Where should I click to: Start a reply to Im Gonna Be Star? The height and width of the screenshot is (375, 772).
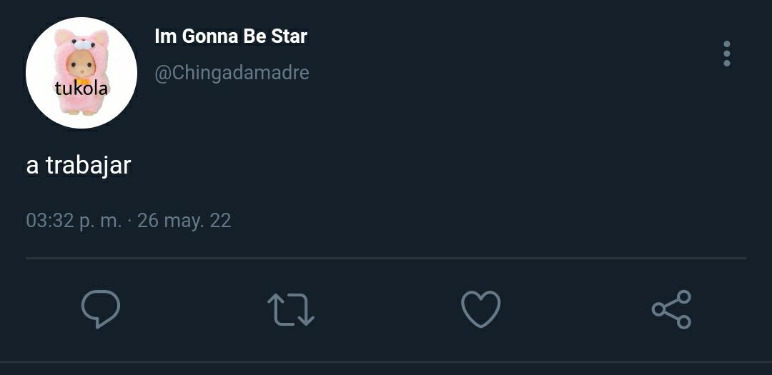pyautogui.click(x=101, y=309)
